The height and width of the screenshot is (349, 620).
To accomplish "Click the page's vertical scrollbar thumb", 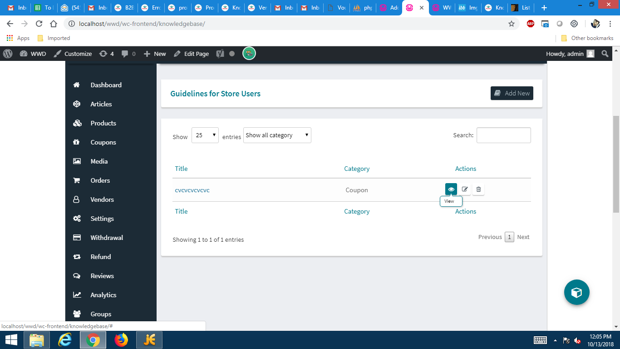I will (616, 164).
